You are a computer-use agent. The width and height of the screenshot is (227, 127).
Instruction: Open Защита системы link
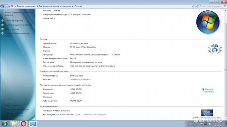12,29
